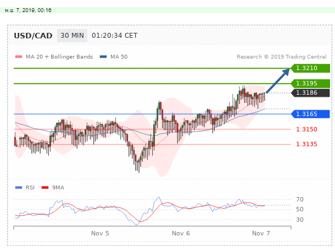Click the MA 20 + Bollinger Bands legend swatch

[19, 57]
